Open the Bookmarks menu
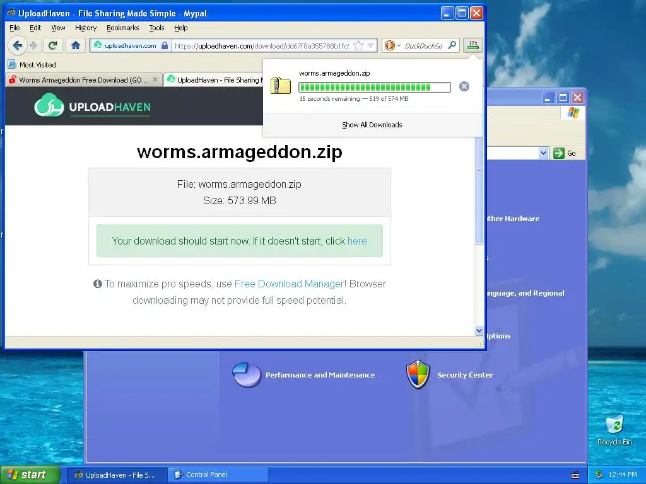Viewport: 646px width, 484px height. pyautogui.click(x=123, y=28)
